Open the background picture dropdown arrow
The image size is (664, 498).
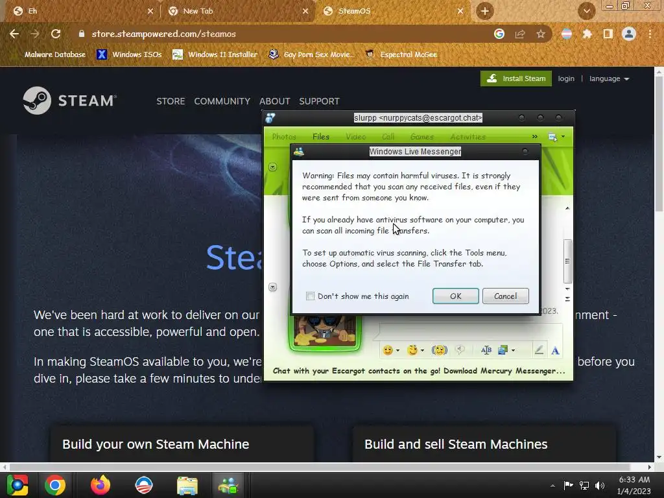(x=514, y=350)
